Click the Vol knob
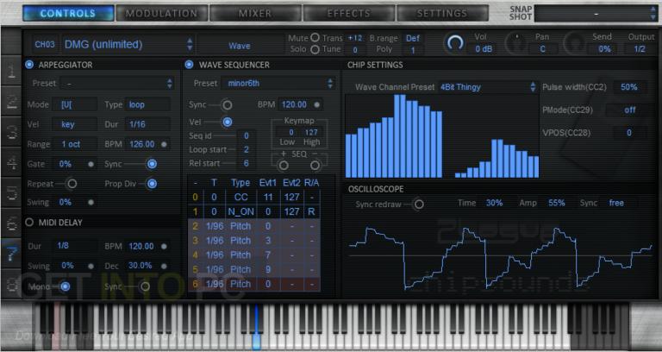 pyautogui.click(x=455, y=42)
